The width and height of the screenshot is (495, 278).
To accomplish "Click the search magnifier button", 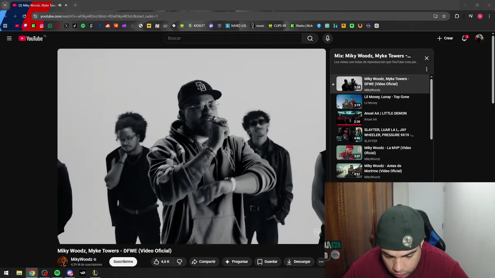I will tap(310, 38).
